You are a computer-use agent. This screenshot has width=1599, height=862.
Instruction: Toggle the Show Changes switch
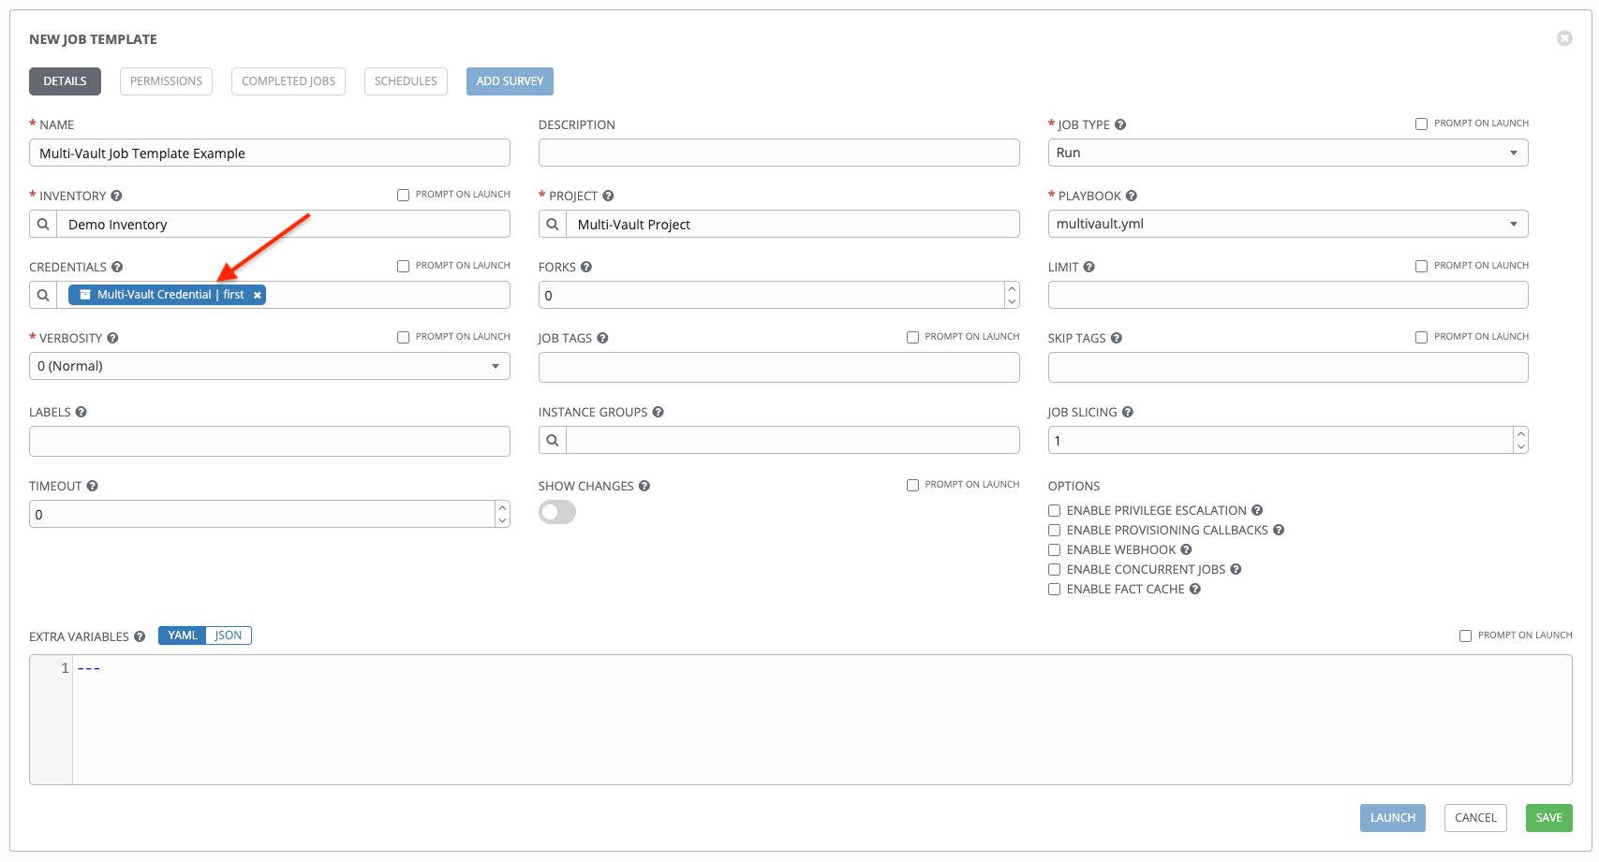click(557, 513)
